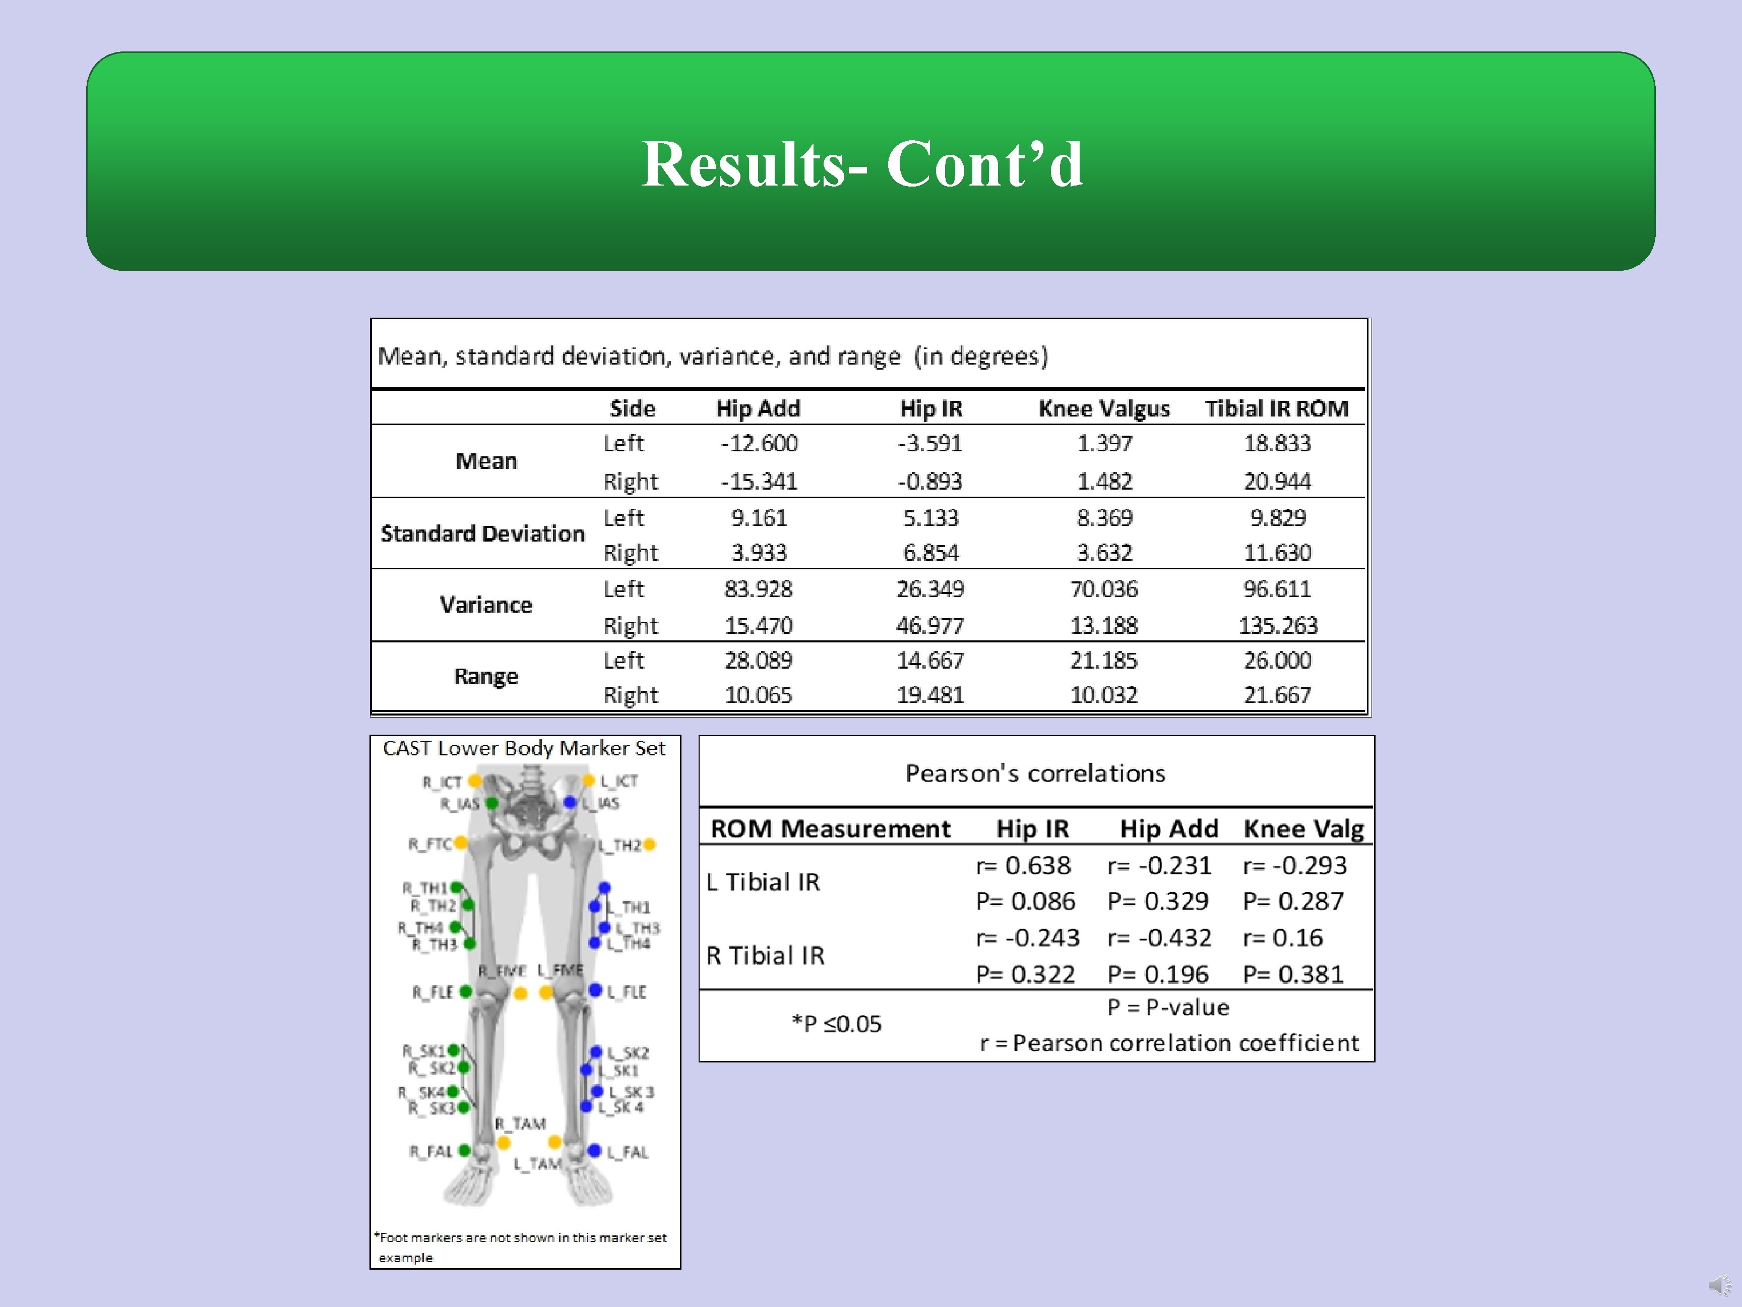Click the audio speaker icon on slide

pos(1720,1285)
